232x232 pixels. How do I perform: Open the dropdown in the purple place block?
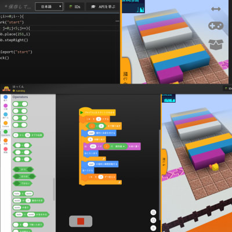click(x=120, y=146)
